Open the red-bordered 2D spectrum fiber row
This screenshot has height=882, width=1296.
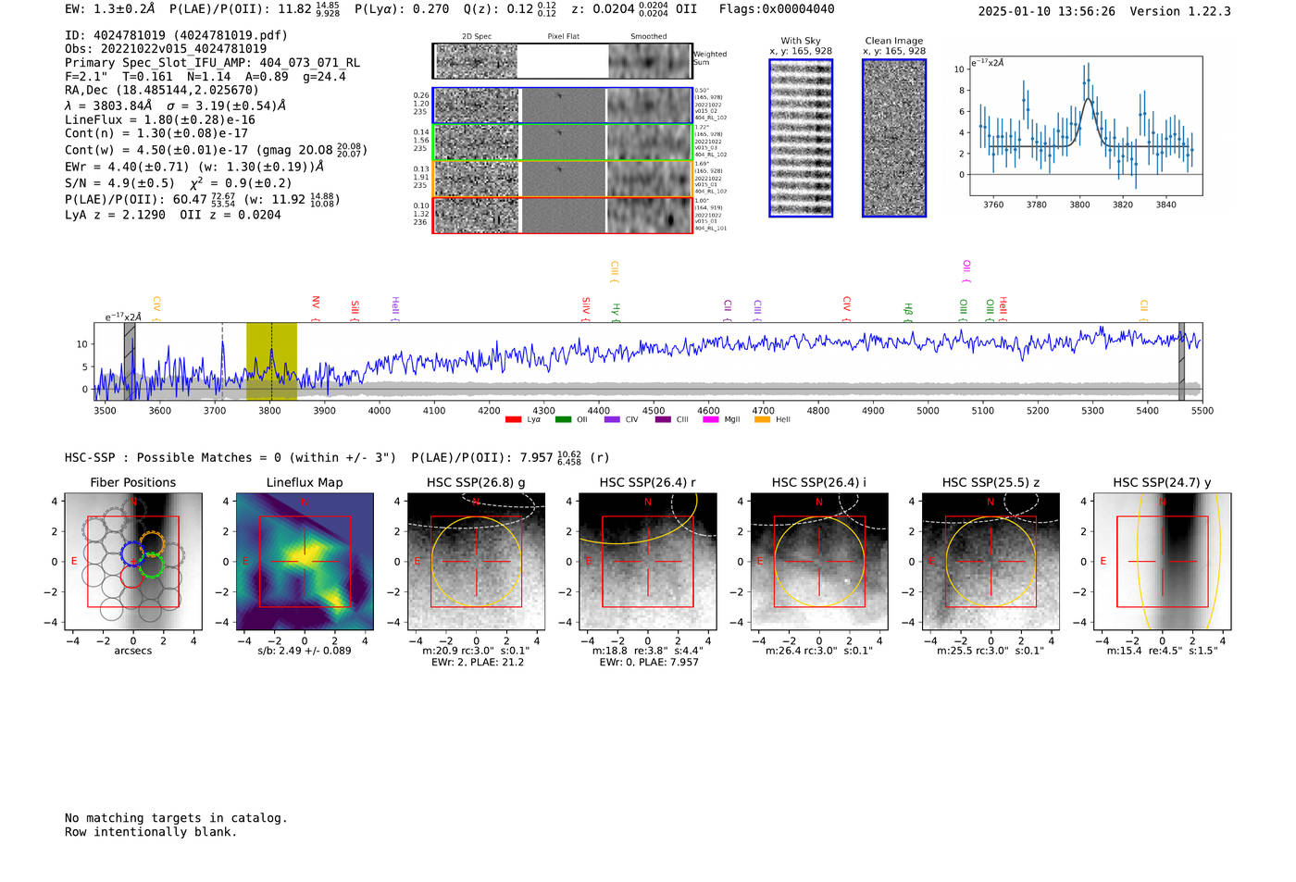563,215
